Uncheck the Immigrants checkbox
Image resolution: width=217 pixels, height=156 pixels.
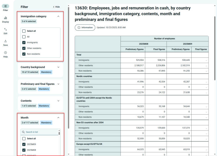click(24, 43)
